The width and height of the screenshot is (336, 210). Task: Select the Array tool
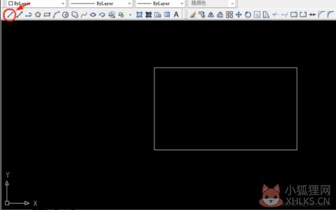(x=229, y=15)
